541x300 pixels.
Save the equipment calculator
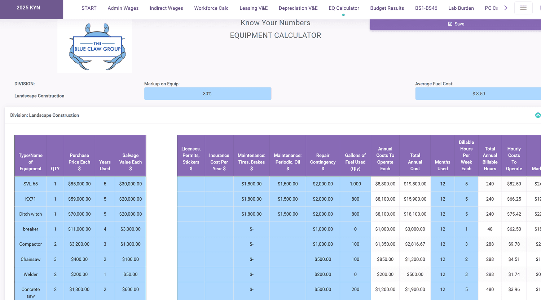click(x=456, y=24)
